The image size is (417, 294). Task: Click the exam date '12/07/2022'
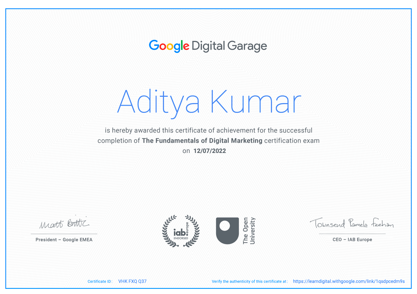210,151
